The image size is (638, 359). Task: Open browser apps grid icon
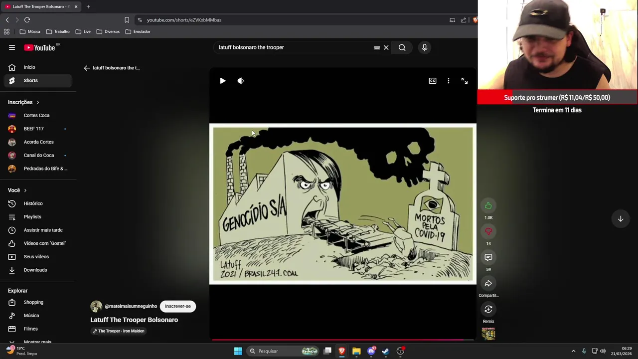coord(6,31)
